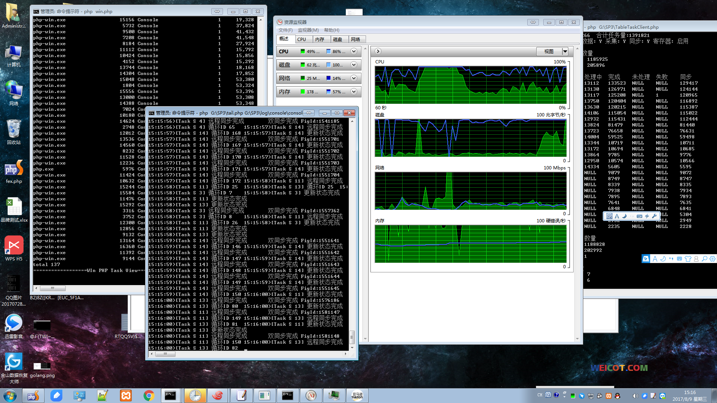Open the Resource Monitor gauge taskbar icon
The image size is (717, 403).
point(311,396)
